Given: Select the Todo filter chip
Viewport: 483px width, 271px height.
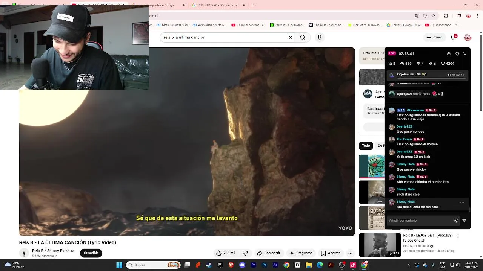Looking at the screenshot, I should coord(366,146).
